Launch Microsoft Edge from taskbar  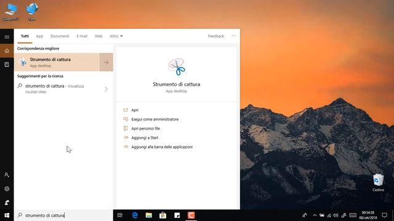[x=135, y=215]
